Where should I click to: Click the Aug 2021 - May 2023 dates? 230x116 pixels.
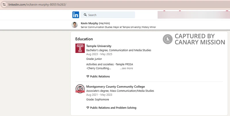coord(99,95)
